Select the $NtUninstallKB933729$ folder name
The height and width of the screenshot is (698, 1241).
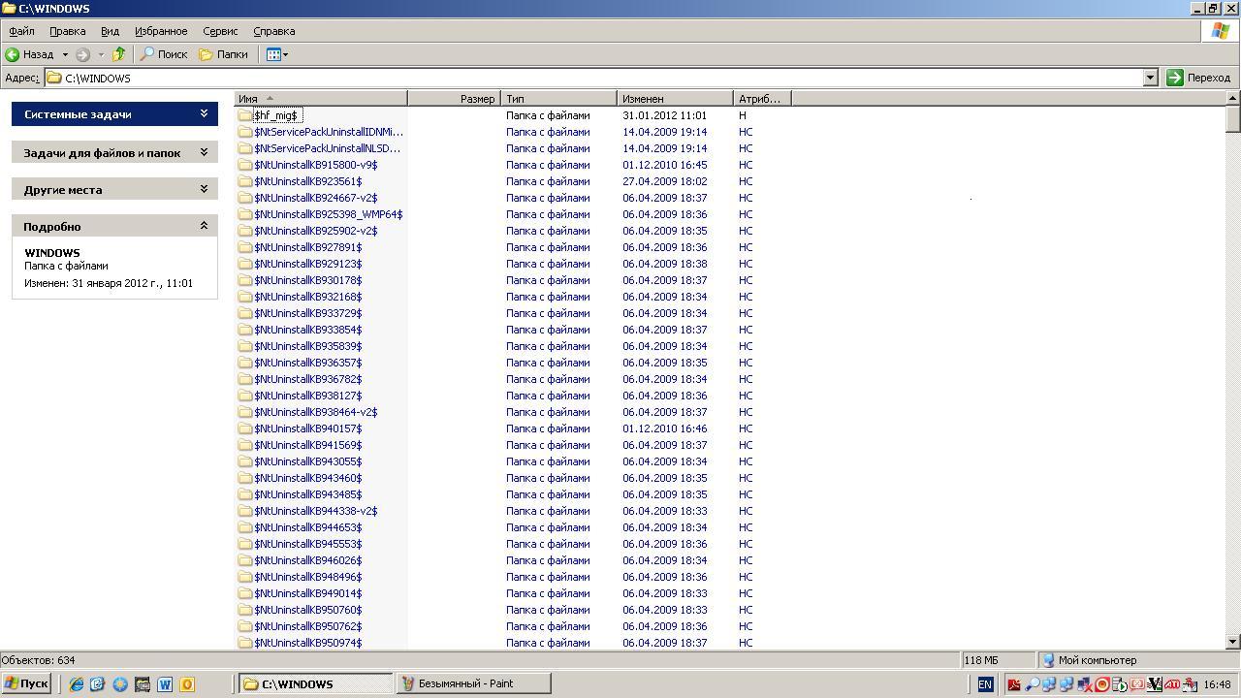click(x=308, y=313)
